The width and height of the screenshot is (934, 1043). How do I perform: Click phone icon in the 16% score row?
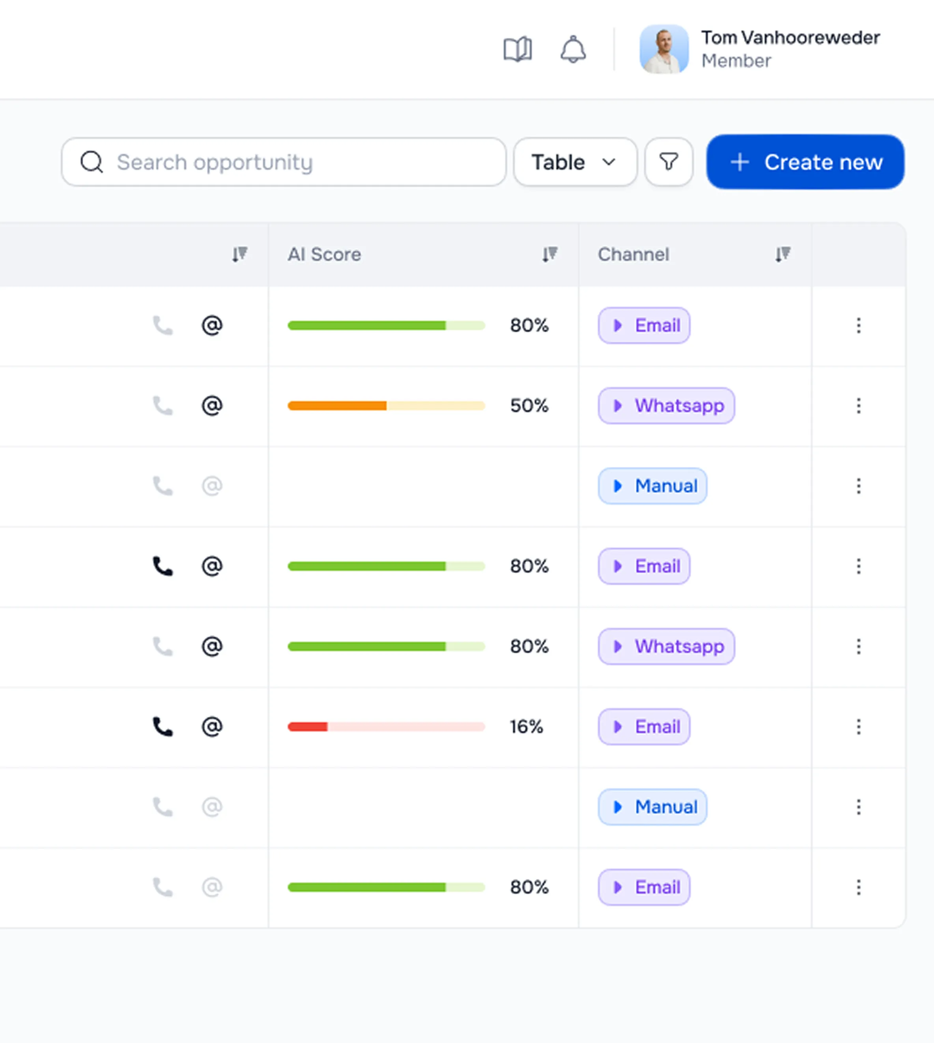(x=163, y=727)
